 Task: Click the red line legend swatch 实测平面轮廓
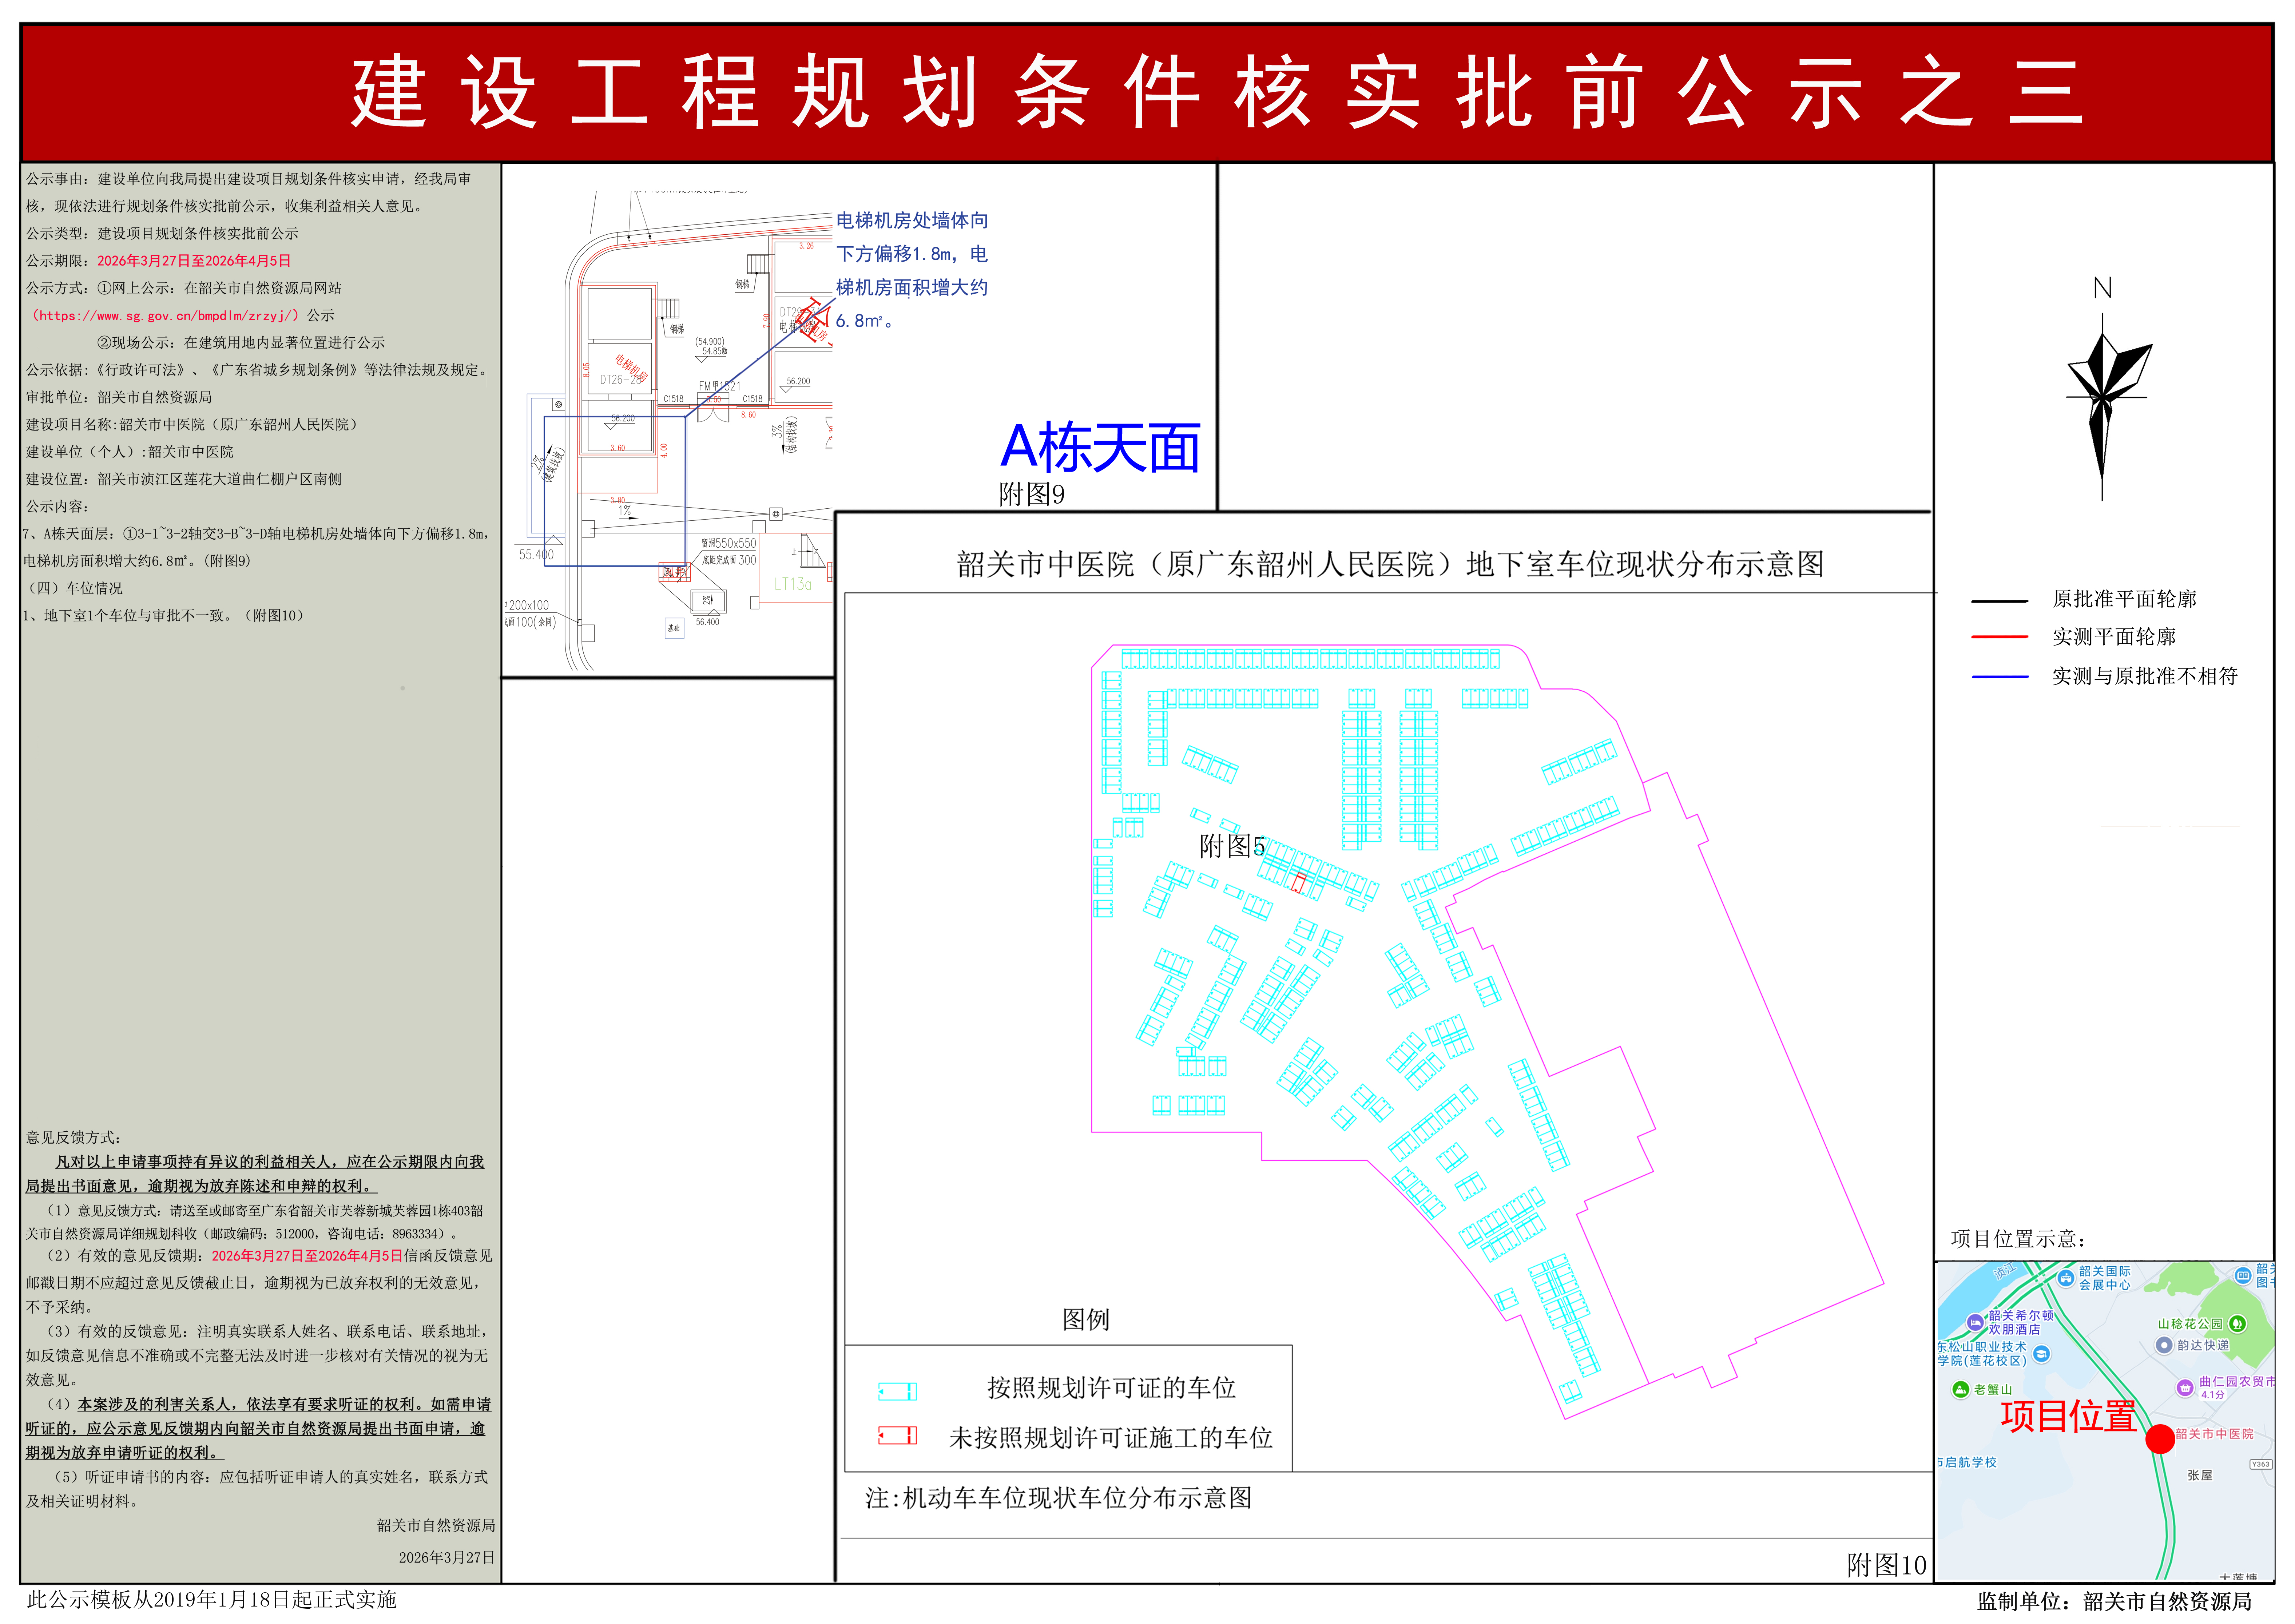(x=1999, y=637)
